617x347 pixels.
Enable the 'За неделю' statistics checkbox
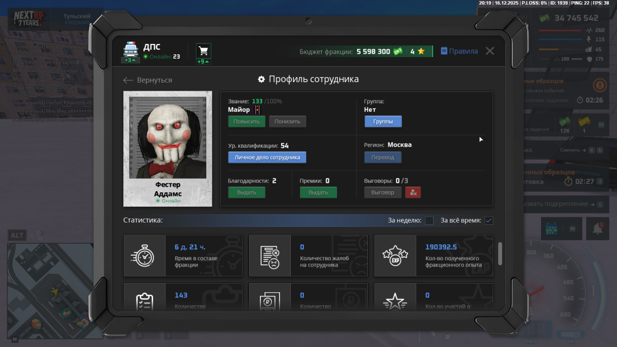(429, 220)
